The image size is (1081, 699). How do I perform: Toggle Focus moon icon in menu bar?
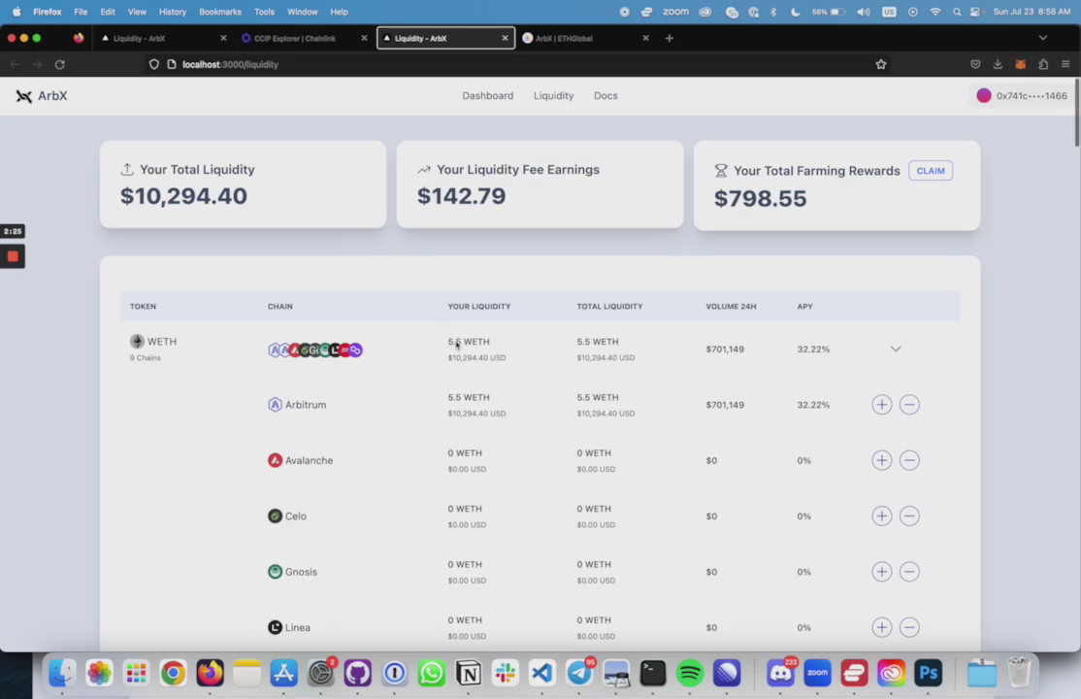(795, 12)
